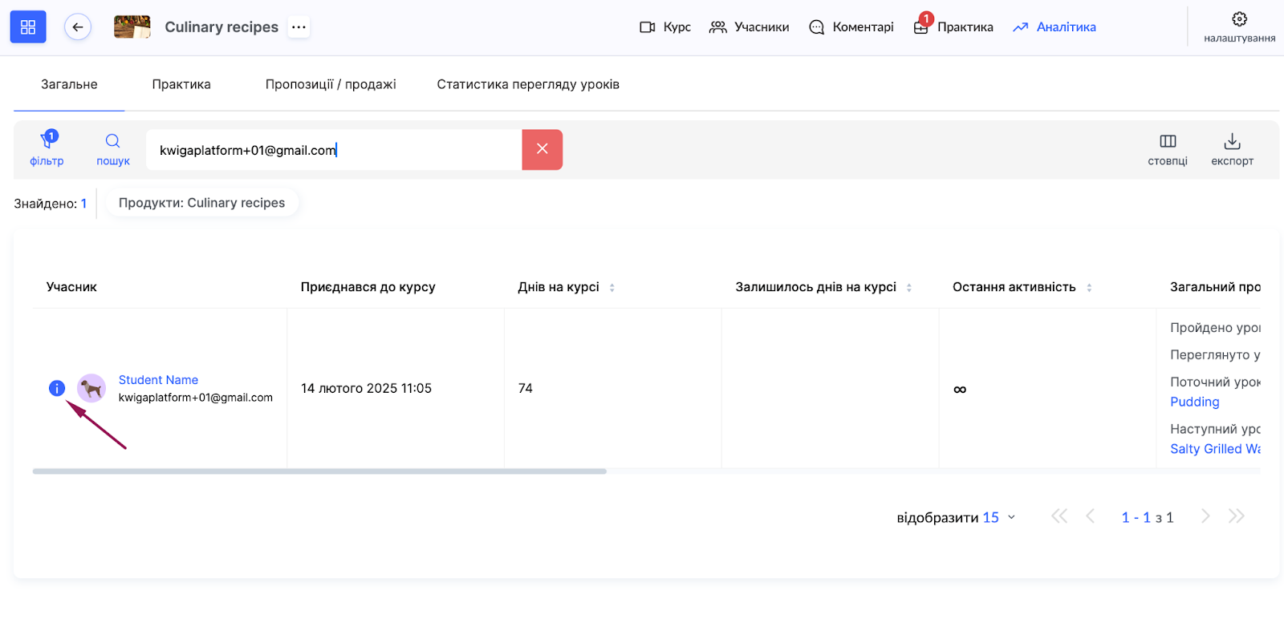Click the back arrow button
Screen dimensions: 1284x619
pos(78,27)
